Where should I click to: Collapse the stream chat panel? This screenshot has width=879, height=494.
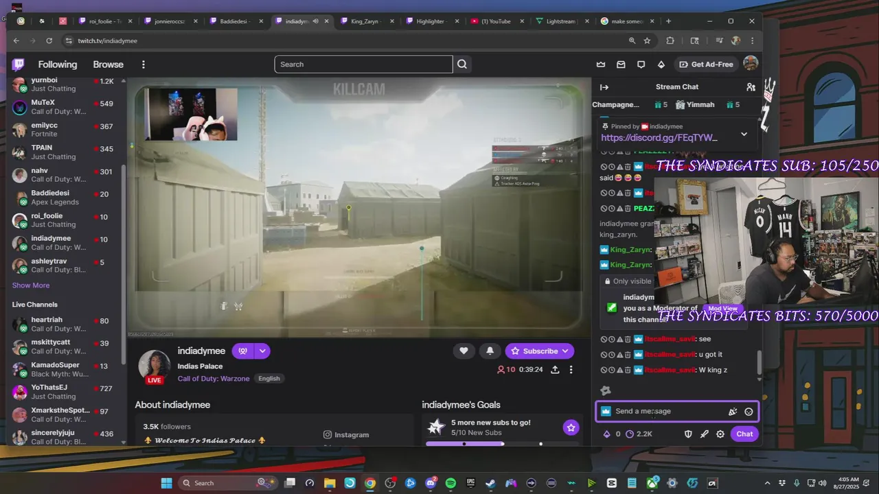point(604,87)
